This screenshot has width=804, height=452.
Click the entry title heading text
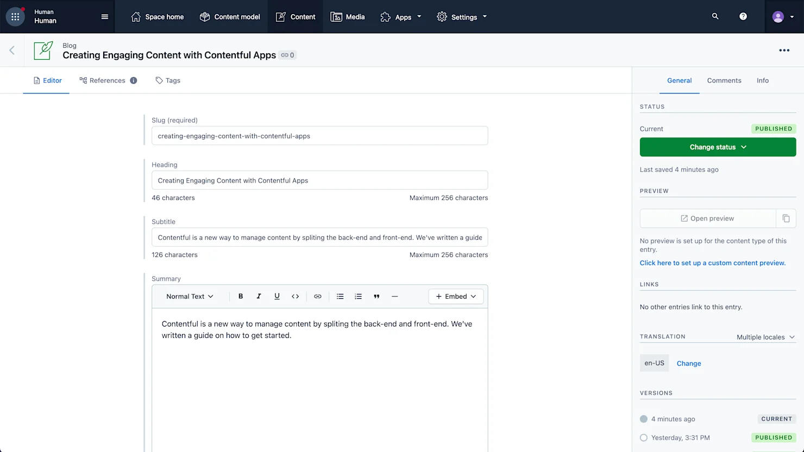(169, 55)
